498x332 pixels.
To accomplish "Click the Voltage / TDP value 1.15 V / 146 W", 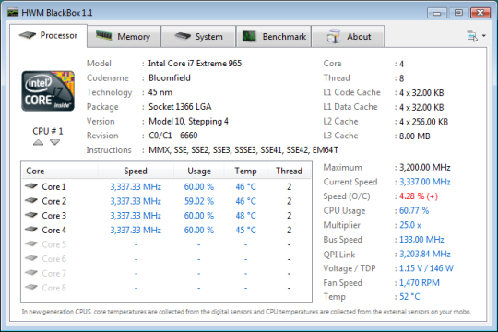I will [x=426, y=268].
